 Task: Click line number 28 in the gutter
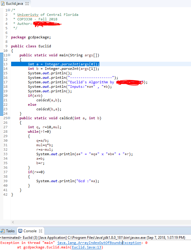point(5,132)
